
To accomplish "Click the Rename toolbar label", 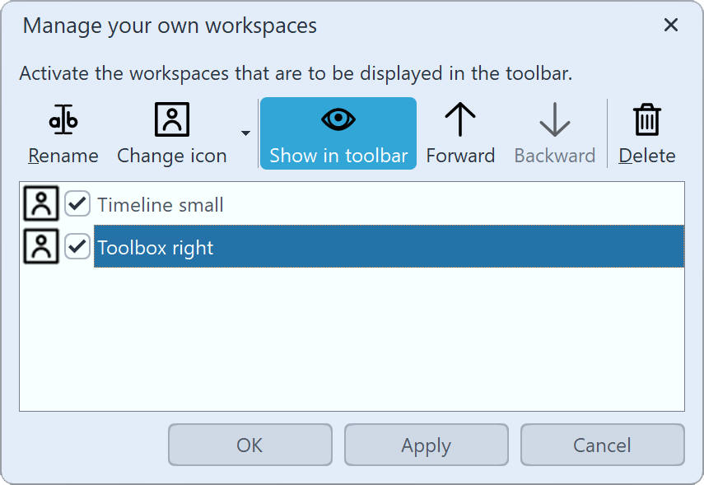I will pos(63,155).
